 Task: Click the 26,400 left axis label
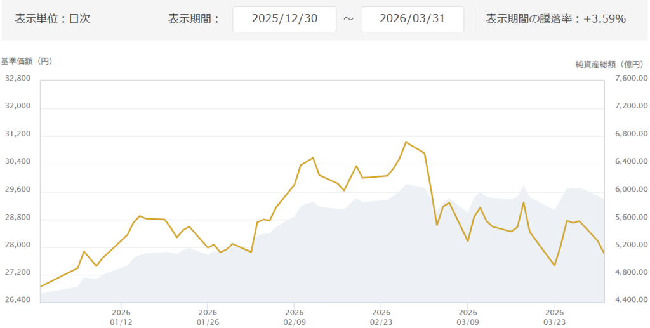click(x=18, y=300)
